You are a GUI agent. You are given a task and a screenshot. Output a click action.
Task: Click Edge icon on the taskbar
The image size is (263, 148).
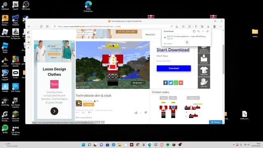click(150, 145)
